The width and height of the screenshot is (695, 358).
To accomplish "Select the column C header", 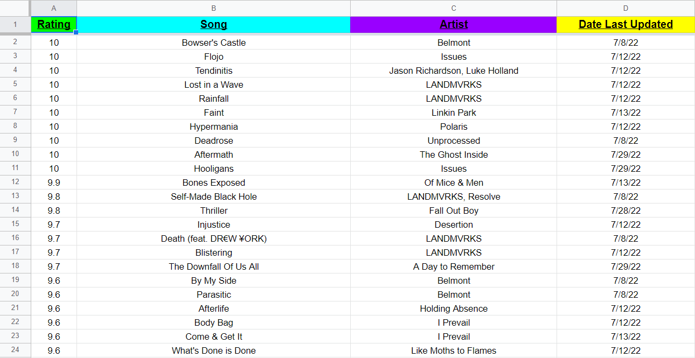I will (454, 8).
